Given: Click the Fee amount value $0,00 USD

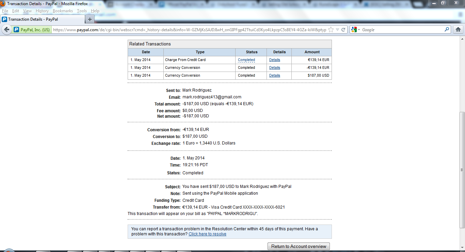Looking at the screenshot, I should (193, 111).
